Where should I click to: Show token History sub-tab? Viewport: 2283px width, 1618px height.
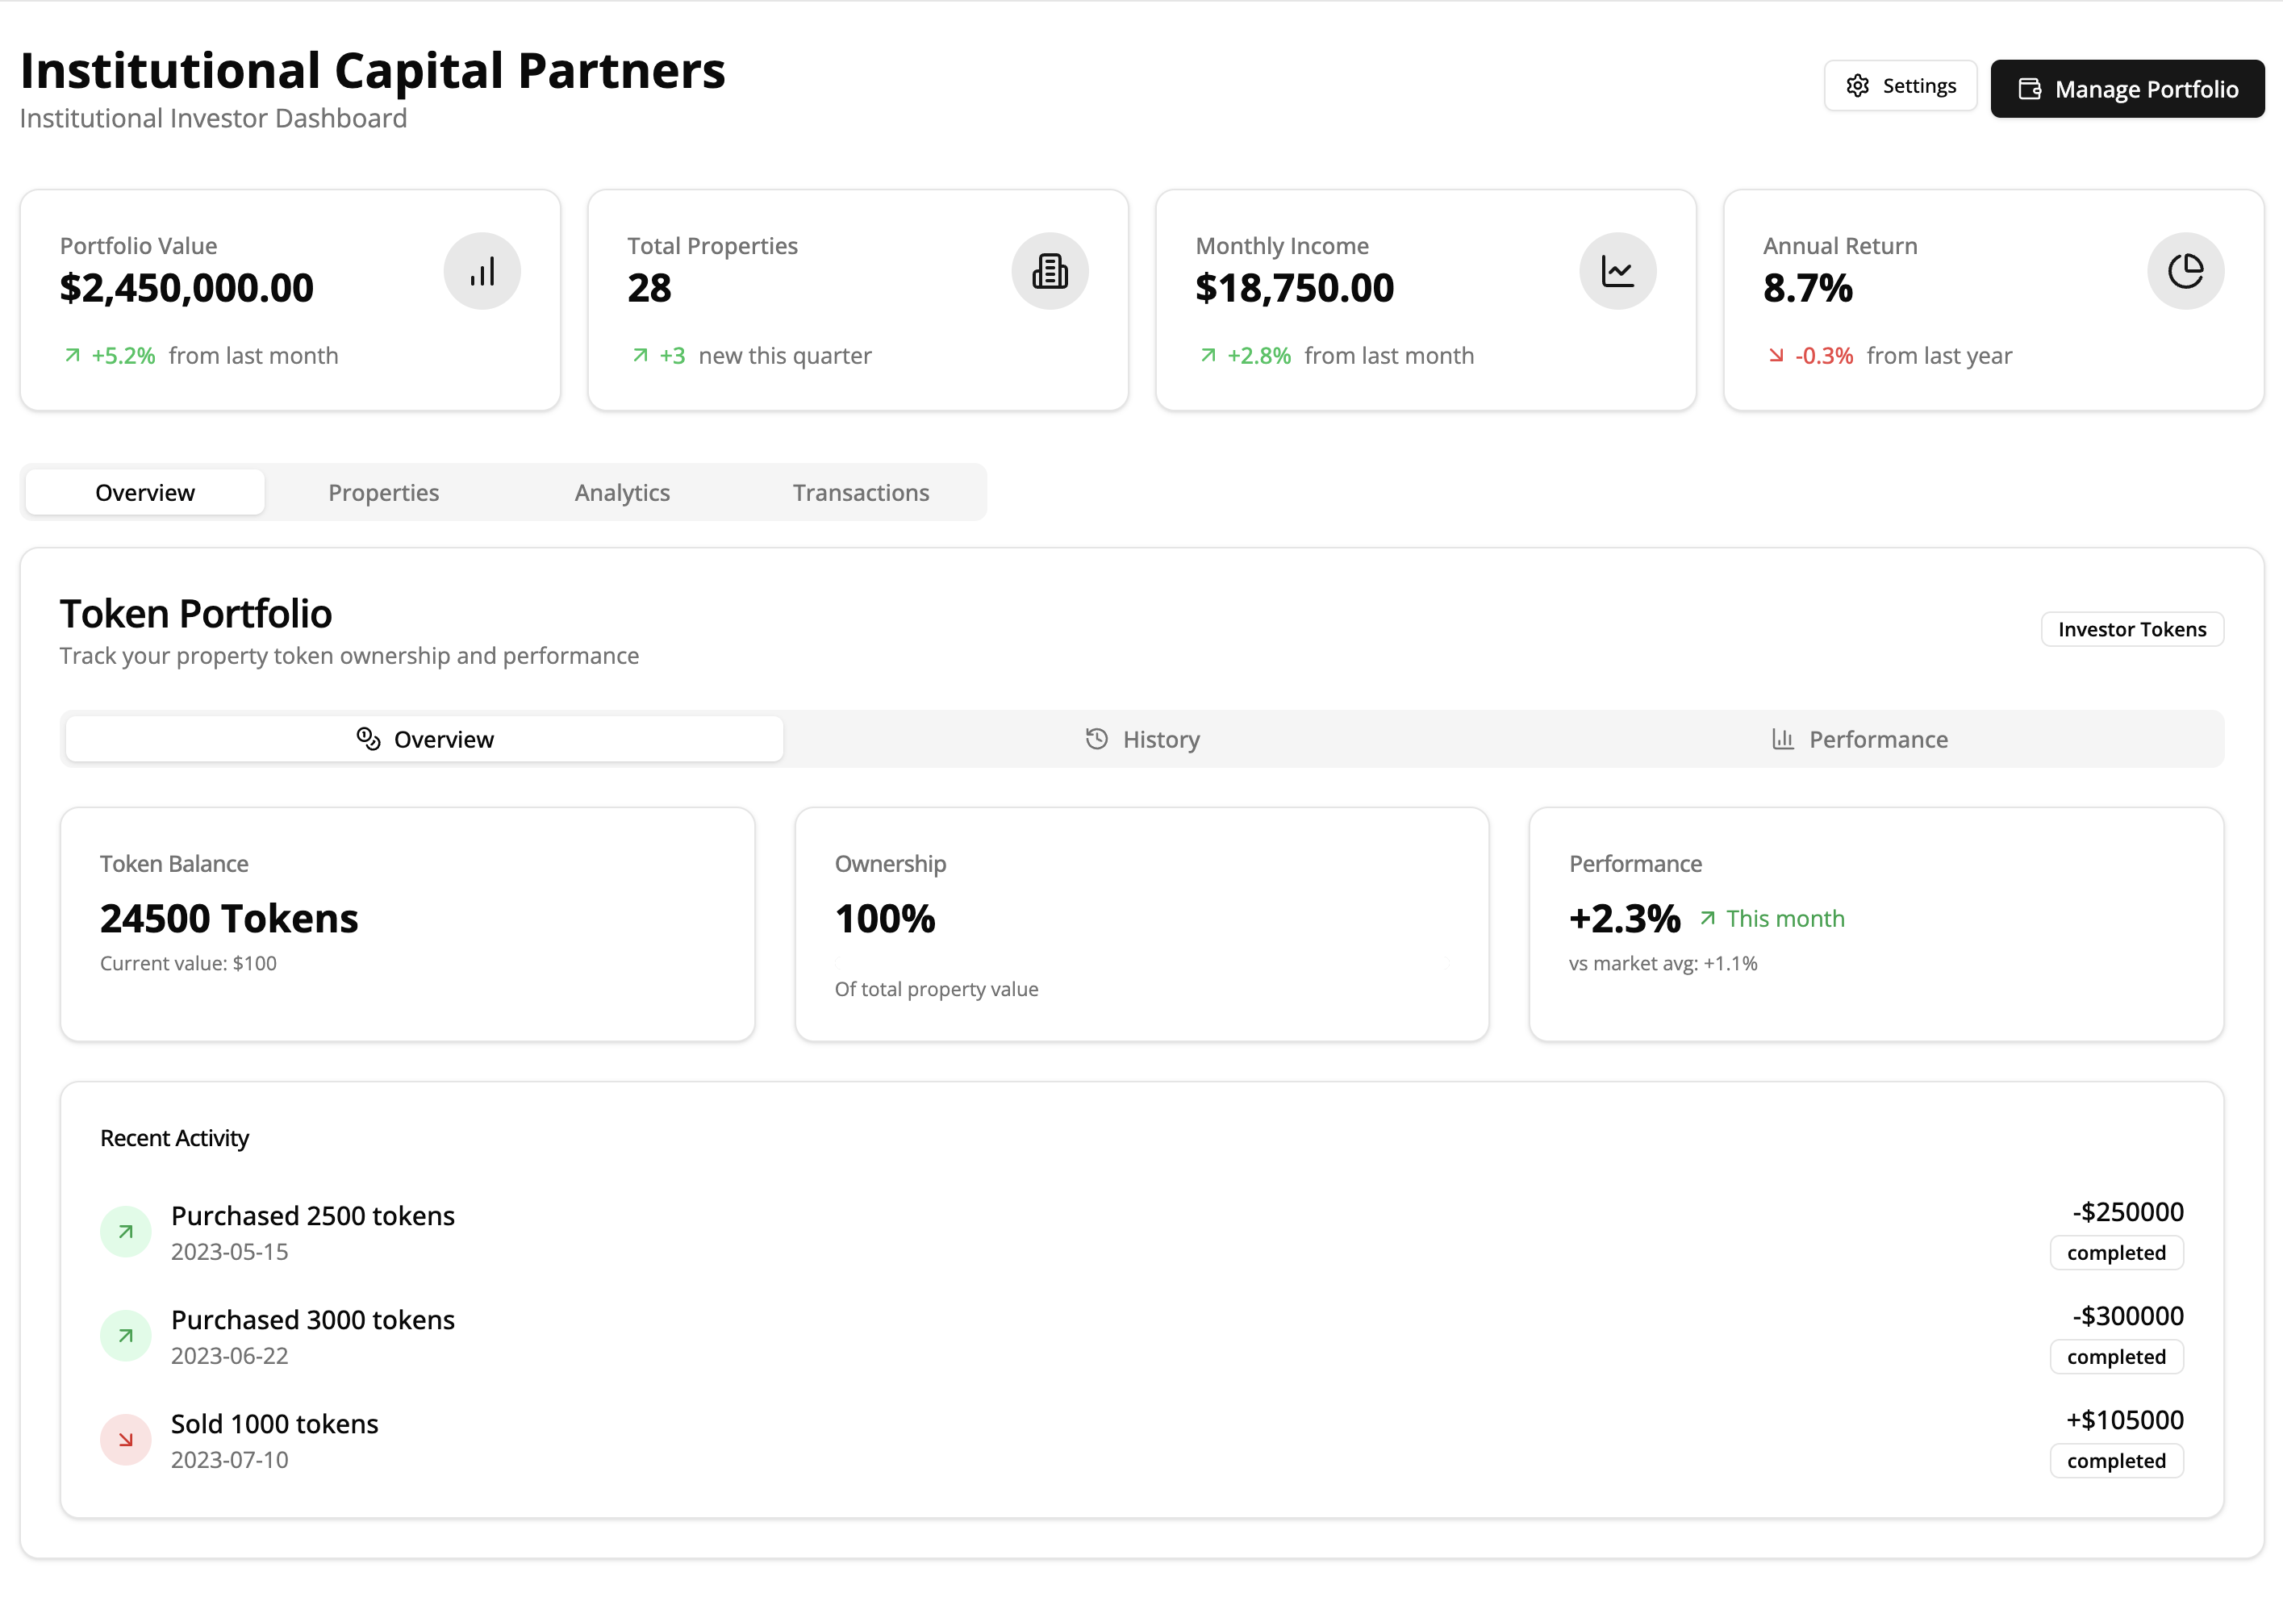tap(1142, 740)
